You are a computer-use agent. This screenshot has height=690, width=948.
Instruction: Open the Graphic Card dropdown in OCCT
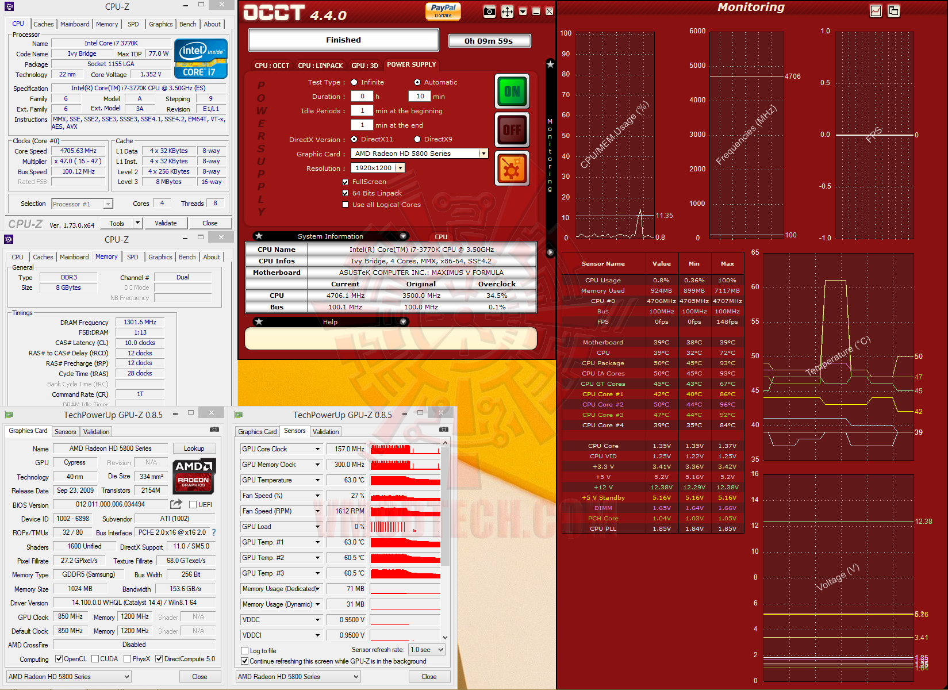(x=483, y=154)
